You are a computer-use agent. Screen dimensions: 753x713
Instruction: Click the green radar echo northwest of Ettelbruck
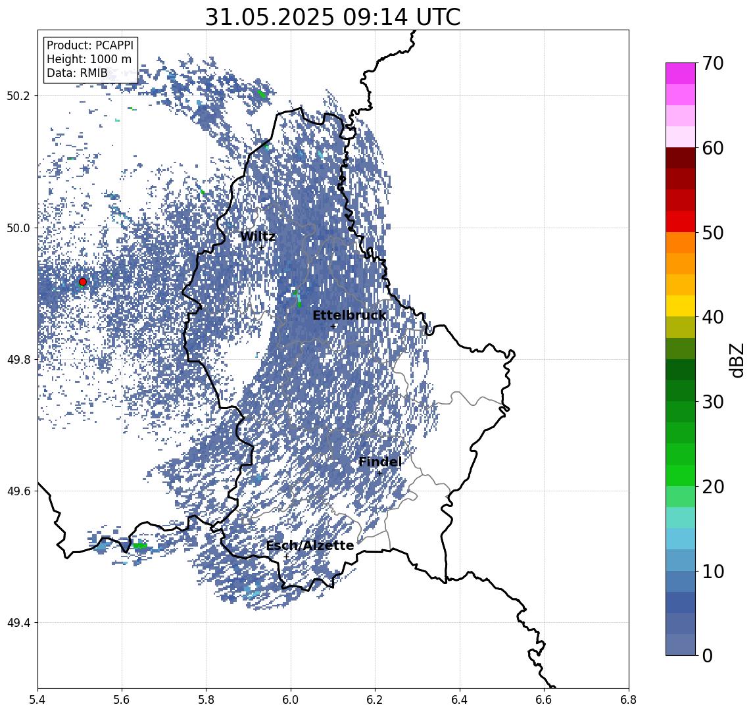click(x=298, y=299)
